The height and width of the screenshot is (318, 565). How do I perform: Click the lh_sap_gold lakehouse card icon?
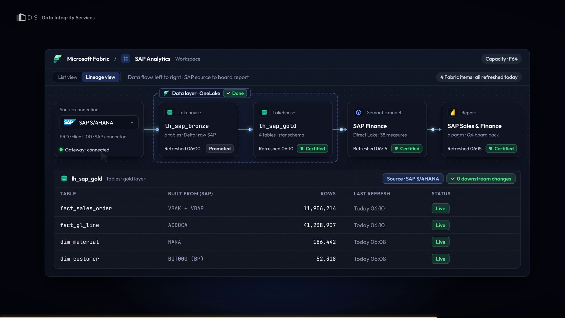[264, 112]
